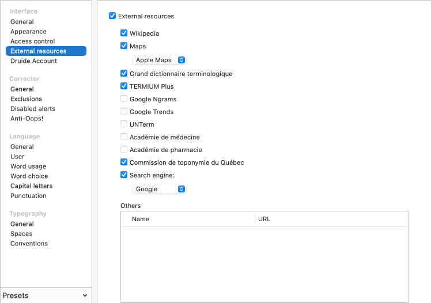This screenshot has width=431, height=303.
Task: Uncheck TERMIUM Plus resource
Action: (124, 86)
